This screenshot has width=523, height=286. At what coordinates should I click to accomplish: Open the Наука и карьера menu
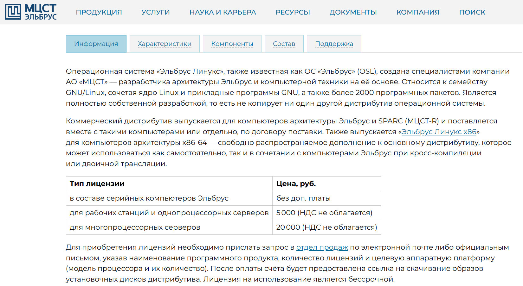(223, 12)
